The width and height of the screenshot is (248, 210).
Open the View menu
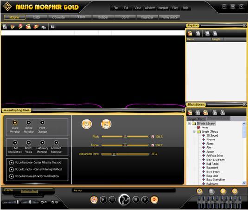coord(138,8)
